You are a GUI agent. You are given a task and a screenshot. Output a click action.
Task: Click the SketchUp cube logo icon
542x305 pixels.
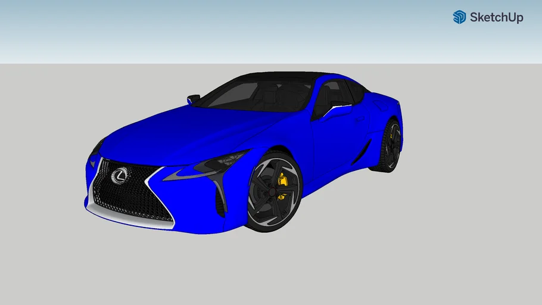pos(459,17)
